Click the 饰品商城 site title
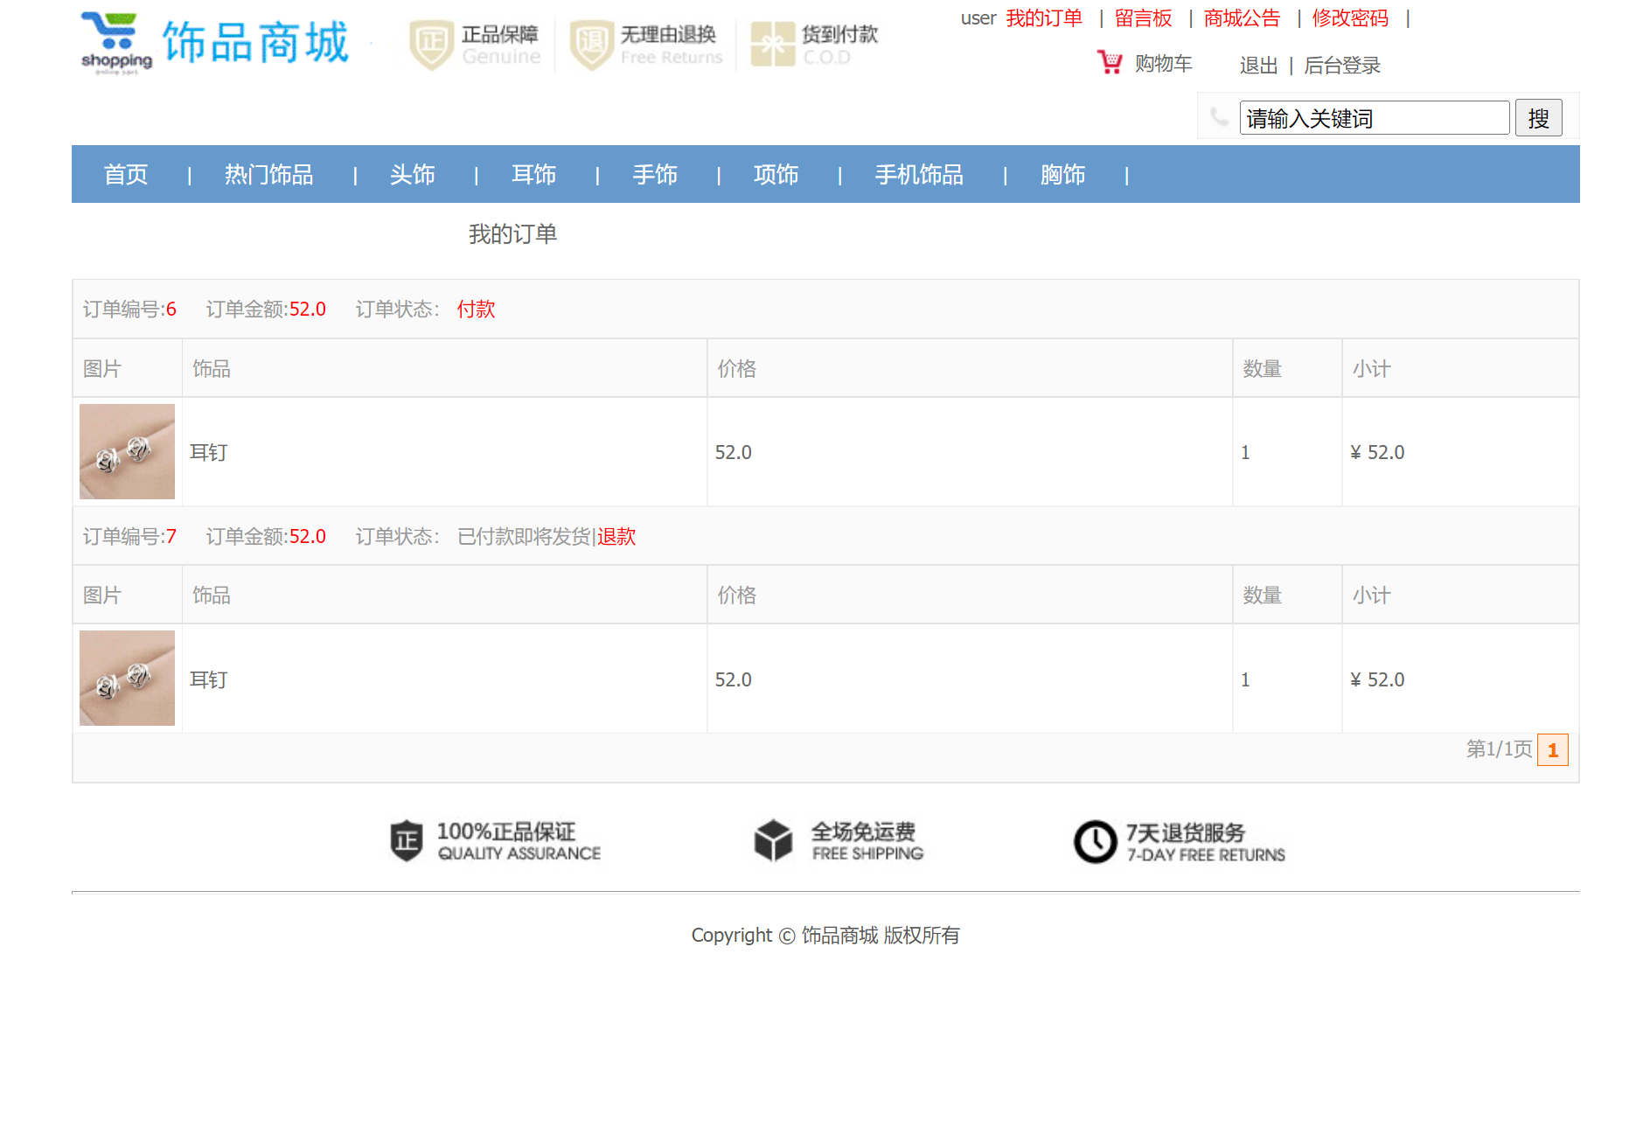The image size is (1643, 1121). pyautogui.click(x=255, y=42)
